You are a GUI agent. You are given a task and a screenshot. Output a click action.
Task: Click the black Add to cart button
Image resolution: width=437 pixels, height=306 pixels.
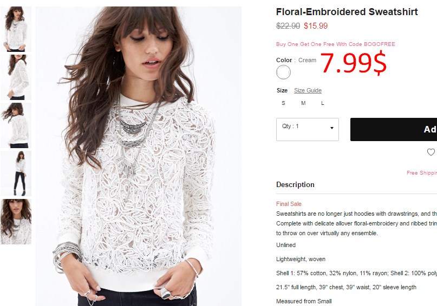tap(394, 129)
